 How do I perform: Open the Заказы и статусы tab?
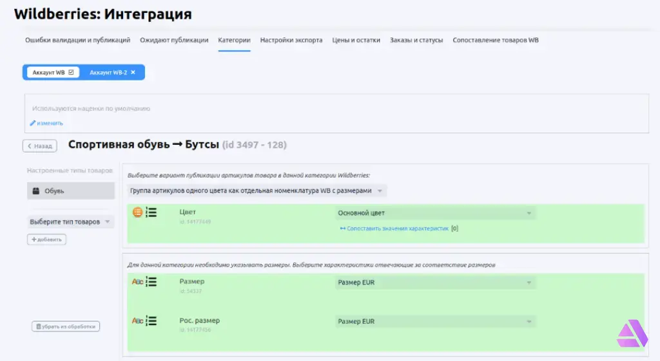click(x=416, y=41)
